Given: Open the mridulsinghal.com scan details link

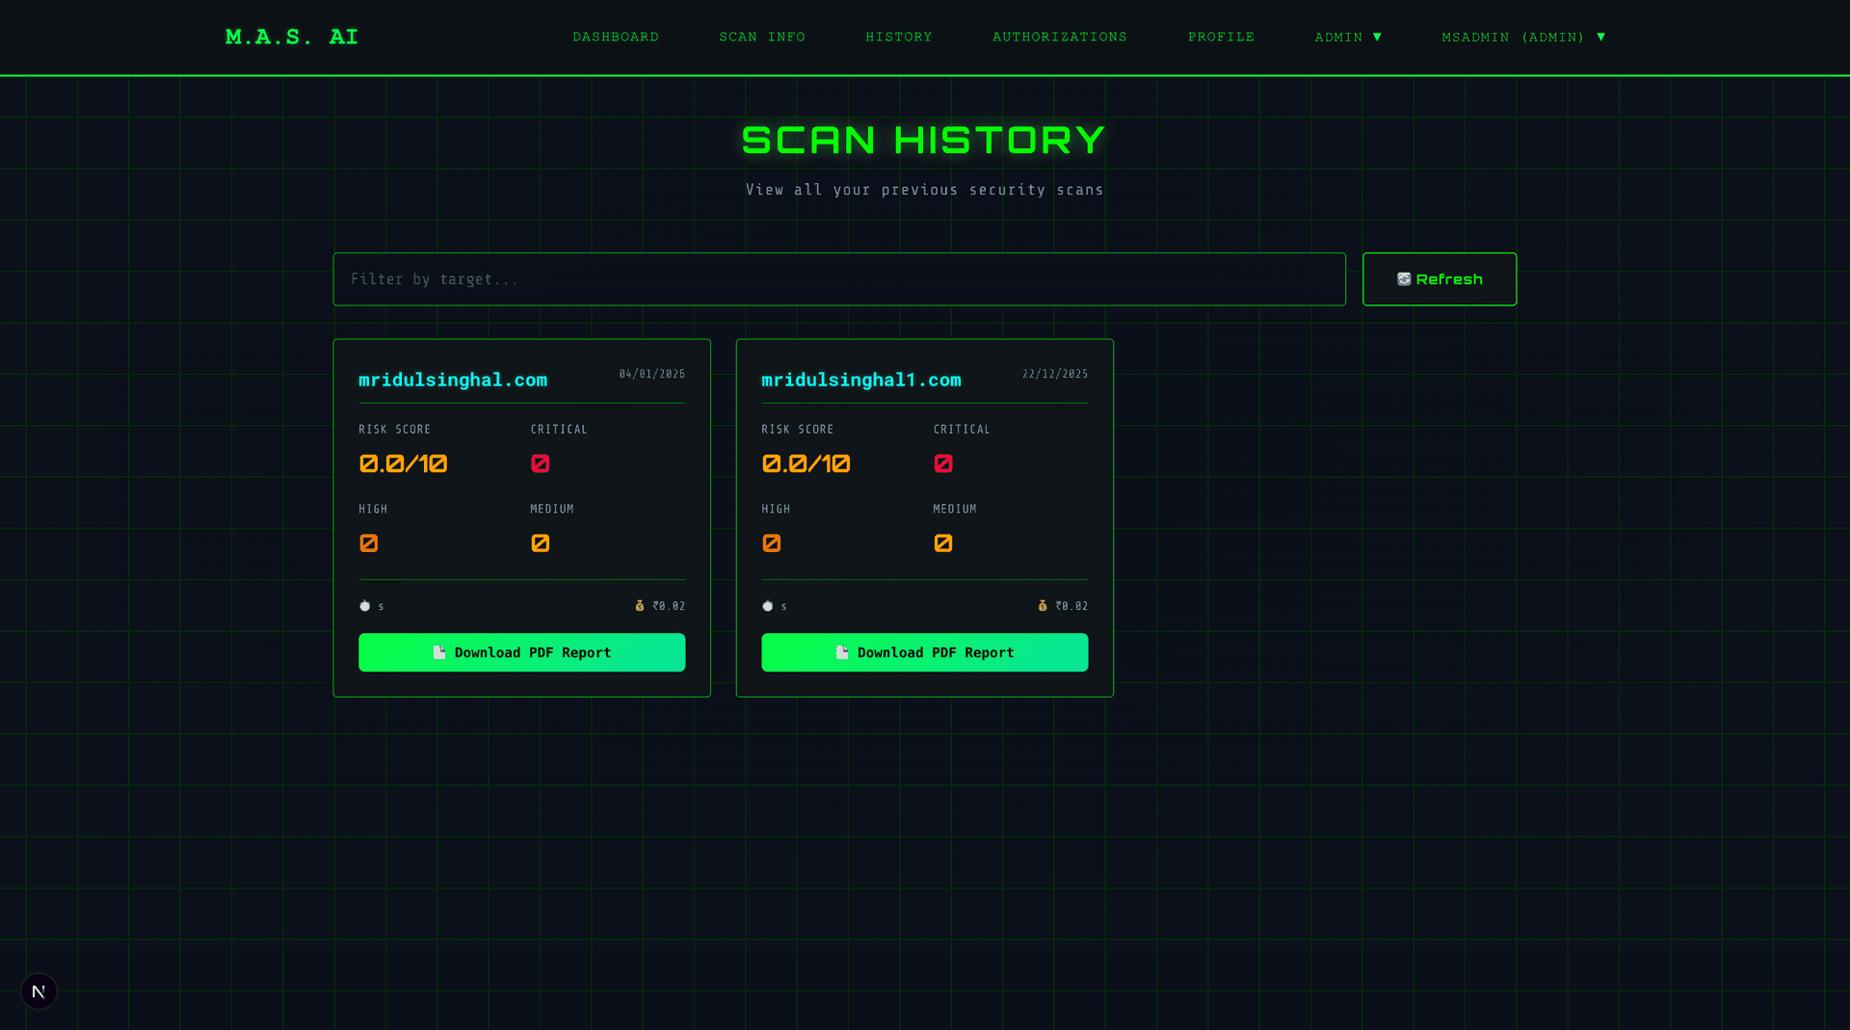Looking at the screenshot, I should 452,380.
